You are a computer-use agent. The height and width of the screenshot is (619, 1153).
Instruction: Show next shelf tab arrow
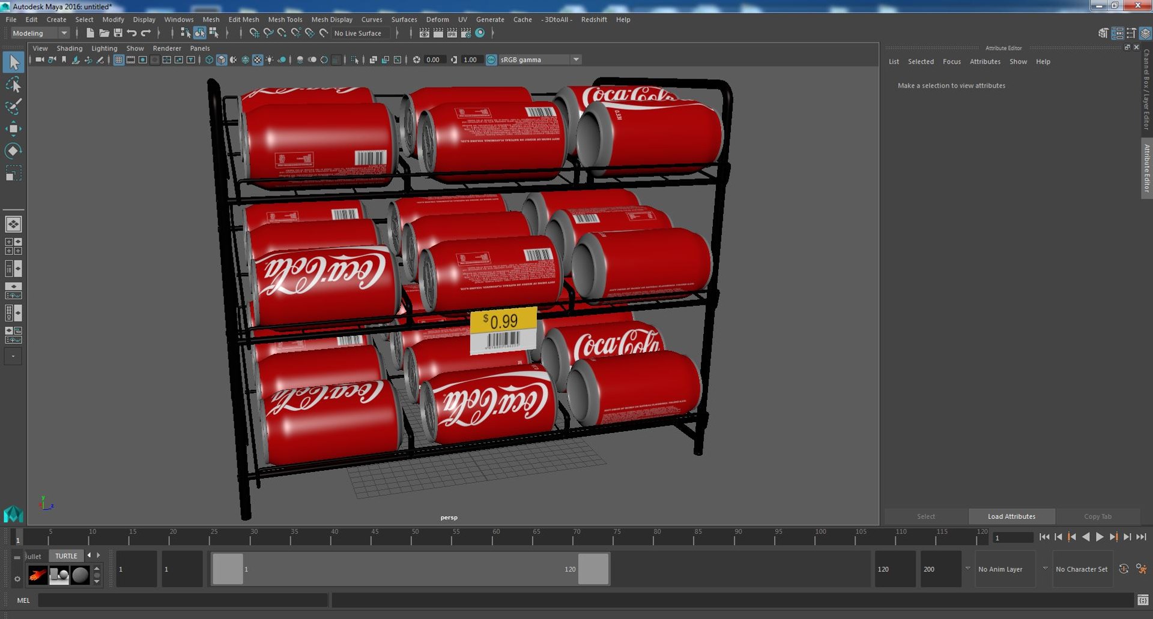pyautogui.click(x=98, y=555)
